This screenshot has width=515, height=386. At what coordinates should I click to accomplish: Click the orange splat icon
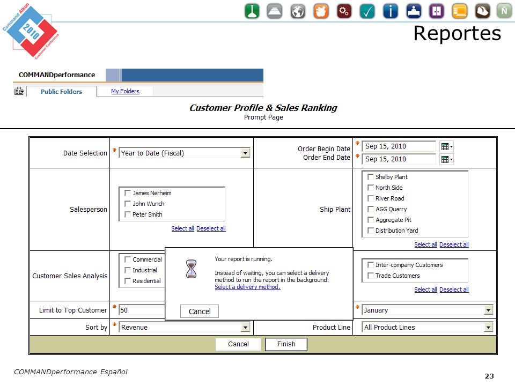tap(321, 11)
